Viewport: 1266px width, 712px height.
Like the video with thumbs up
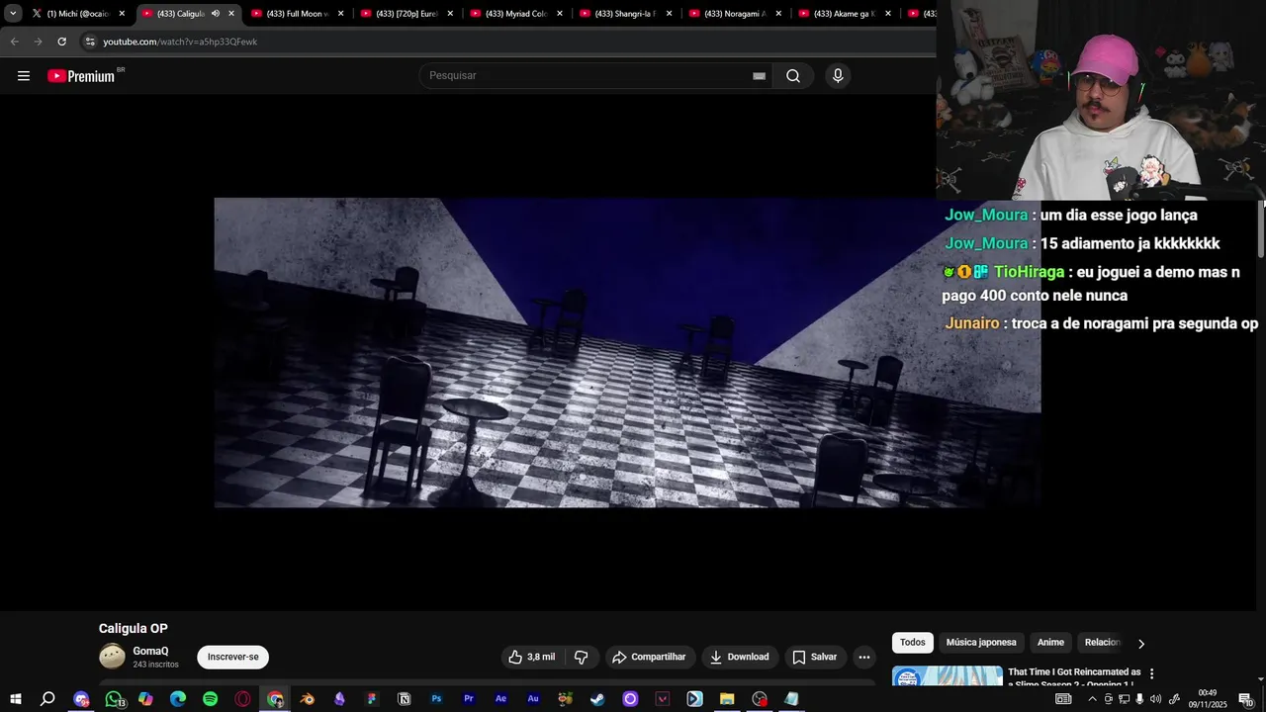click(532, 657)
